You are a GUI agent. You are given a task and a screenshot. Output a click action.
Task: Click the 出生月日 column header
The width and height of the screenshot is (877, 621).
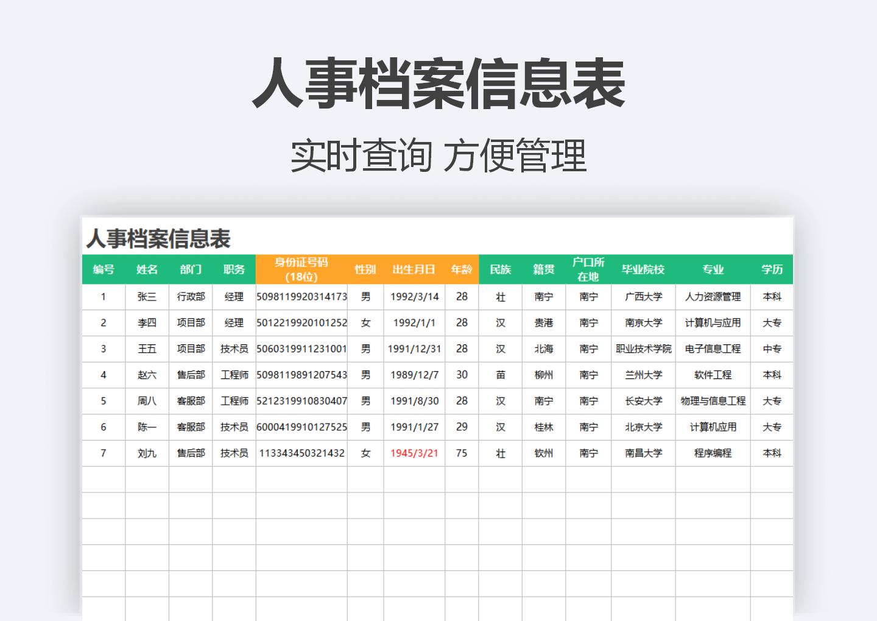click(x=414, y=269)
